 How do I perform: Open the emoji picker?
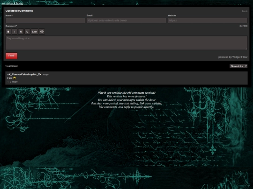(x=42, y=32)
